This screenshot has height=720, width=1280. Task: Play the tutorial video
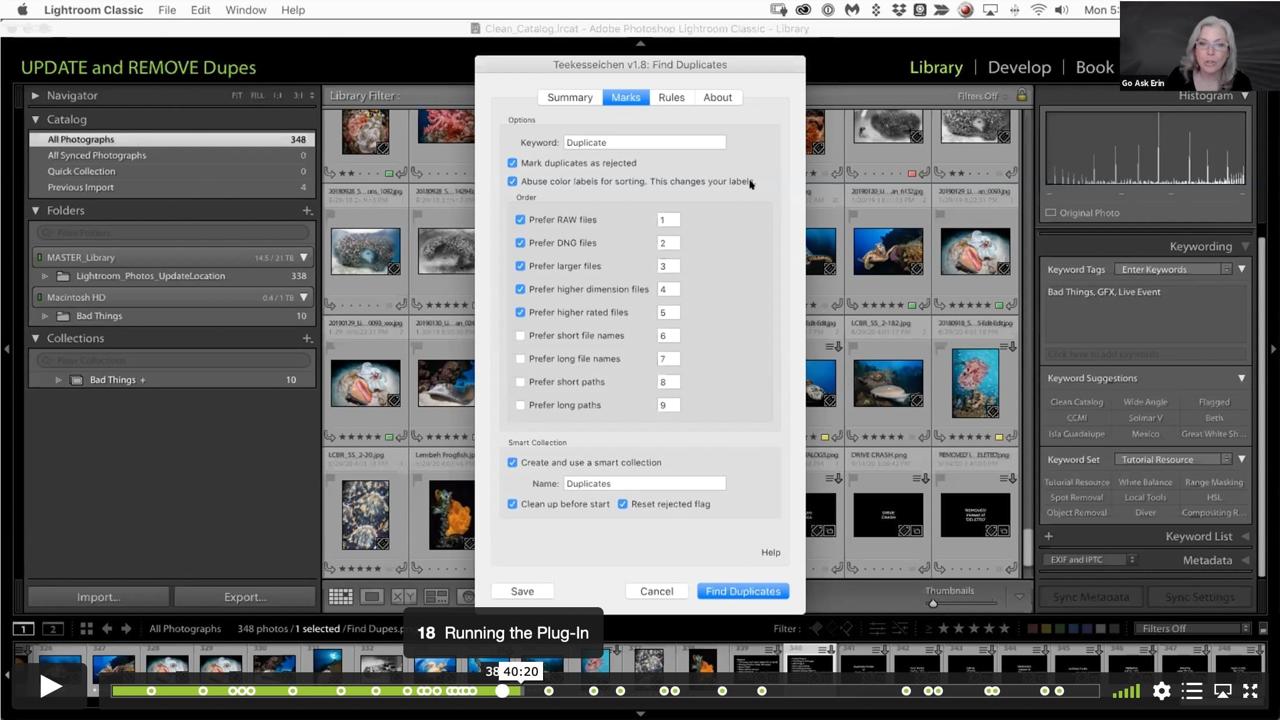tap(51, 687)
